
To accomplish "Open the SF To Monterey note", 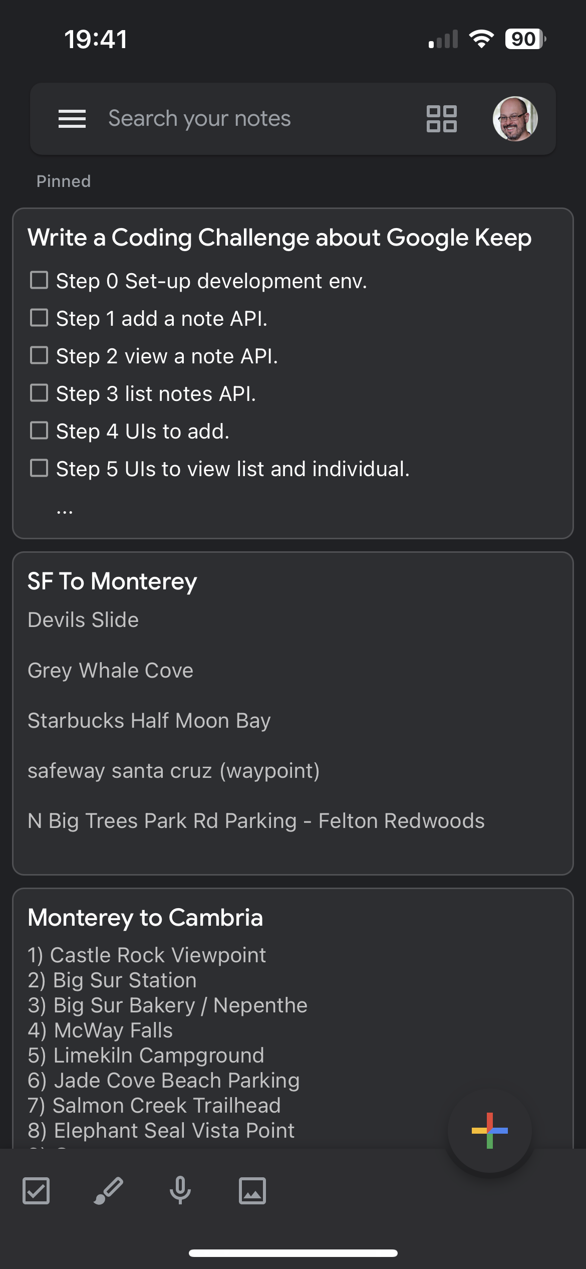I will pyautogui.click(x=293, y=714).
